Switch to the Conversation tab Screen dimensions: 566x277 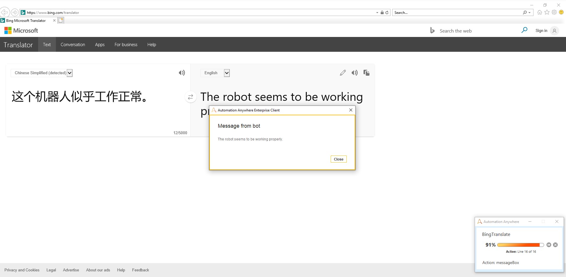tap(73, 44)
